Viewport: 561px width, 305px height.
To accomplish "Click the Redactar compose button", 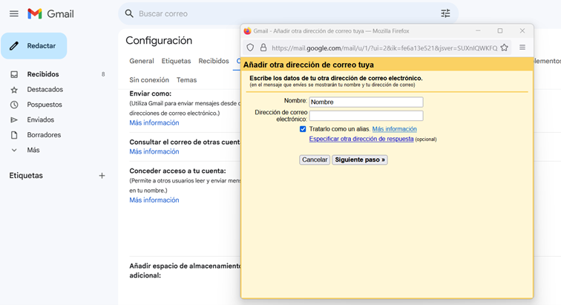I will (34, 46).
